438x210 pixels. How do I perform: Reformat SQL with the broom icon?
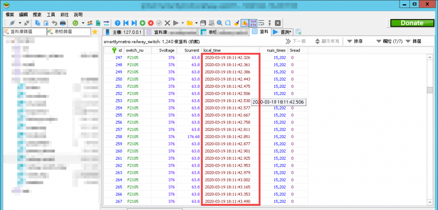[x=236, y=23]
